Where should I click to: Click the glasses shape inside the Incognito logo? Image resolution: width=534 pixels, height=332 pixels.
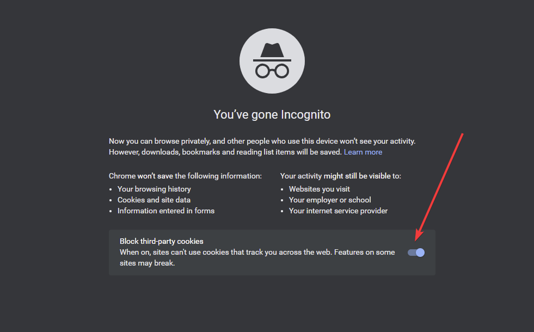272,70
